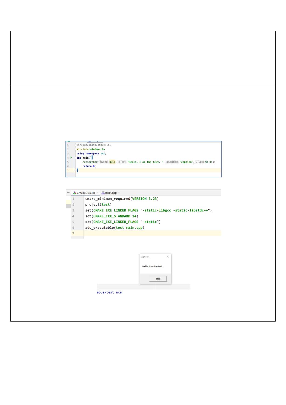
Task: Click the green run arrow beside main()
Action: (71, 158)
